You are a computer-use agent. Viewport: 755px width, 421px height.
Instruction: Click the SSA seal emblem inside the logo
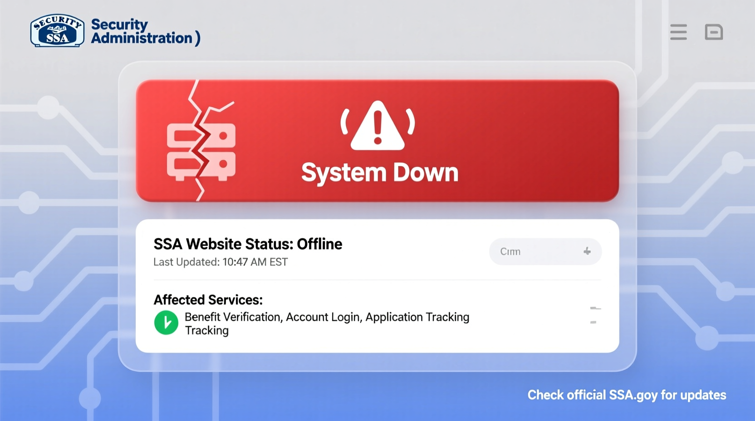pos(57,29)
